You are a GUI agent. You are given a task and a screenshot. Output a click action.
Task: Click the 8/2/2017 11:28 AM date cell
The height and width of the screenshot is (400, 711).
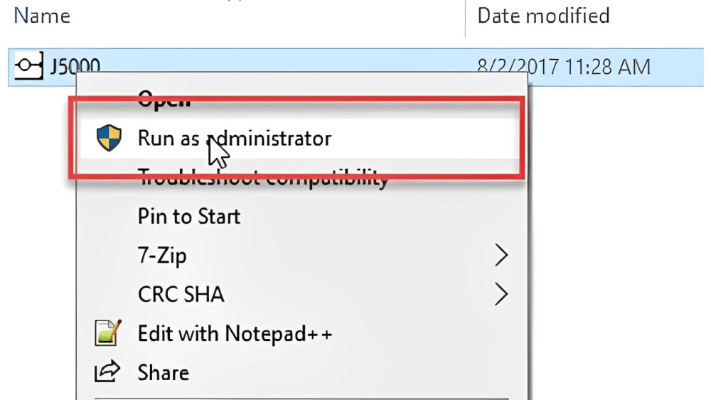click(563, 67)
